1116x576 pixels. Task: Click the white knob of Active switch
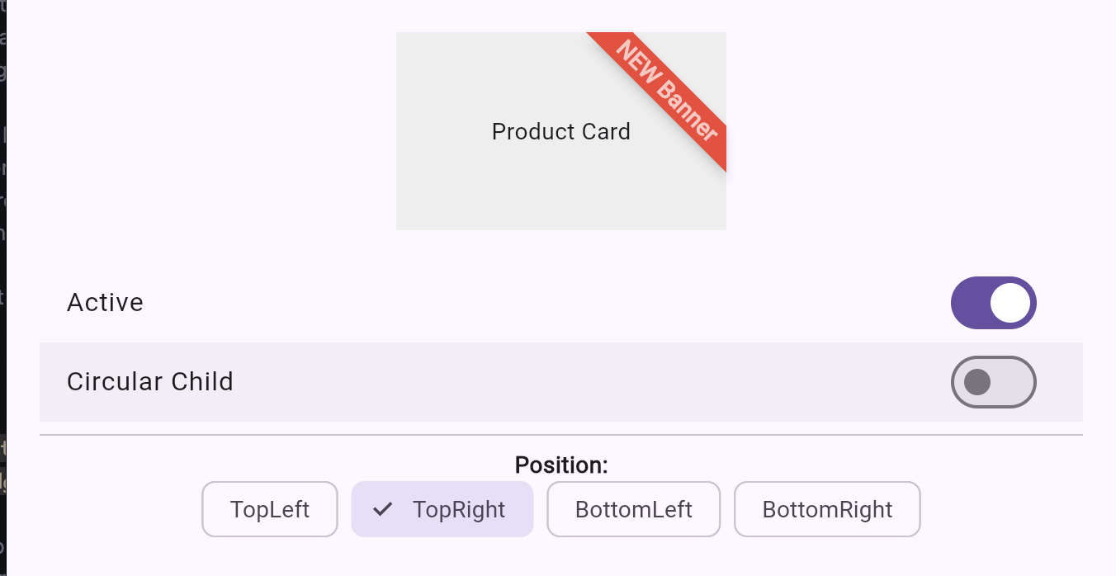coord(1010,303)
